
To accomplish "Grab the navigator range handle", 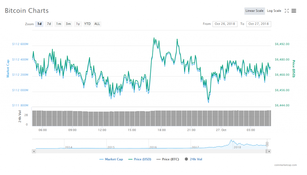I will [267, 144].
